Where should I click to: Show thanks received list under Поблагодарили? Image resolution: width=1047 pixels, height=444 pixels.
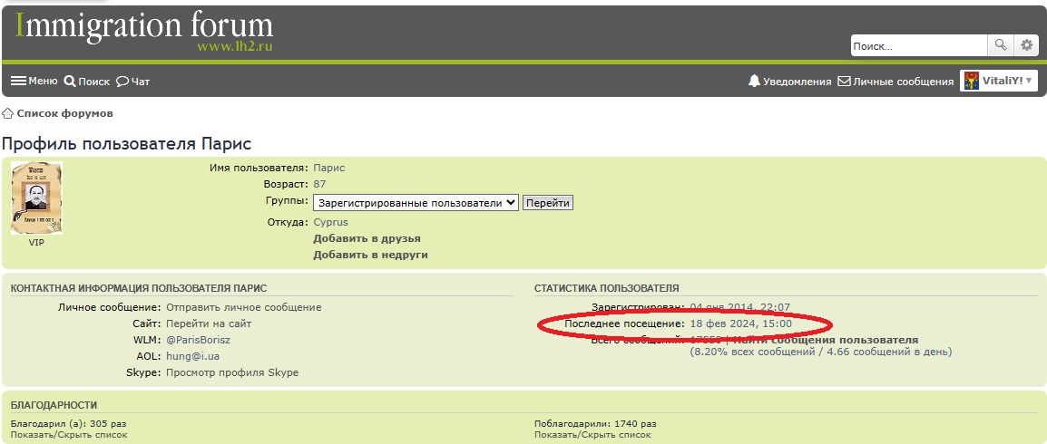(x=592, y=435)
